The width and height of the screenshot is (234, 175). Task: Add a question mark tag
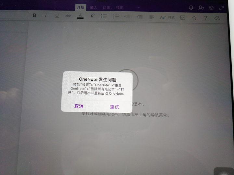[x=205, y=18]
